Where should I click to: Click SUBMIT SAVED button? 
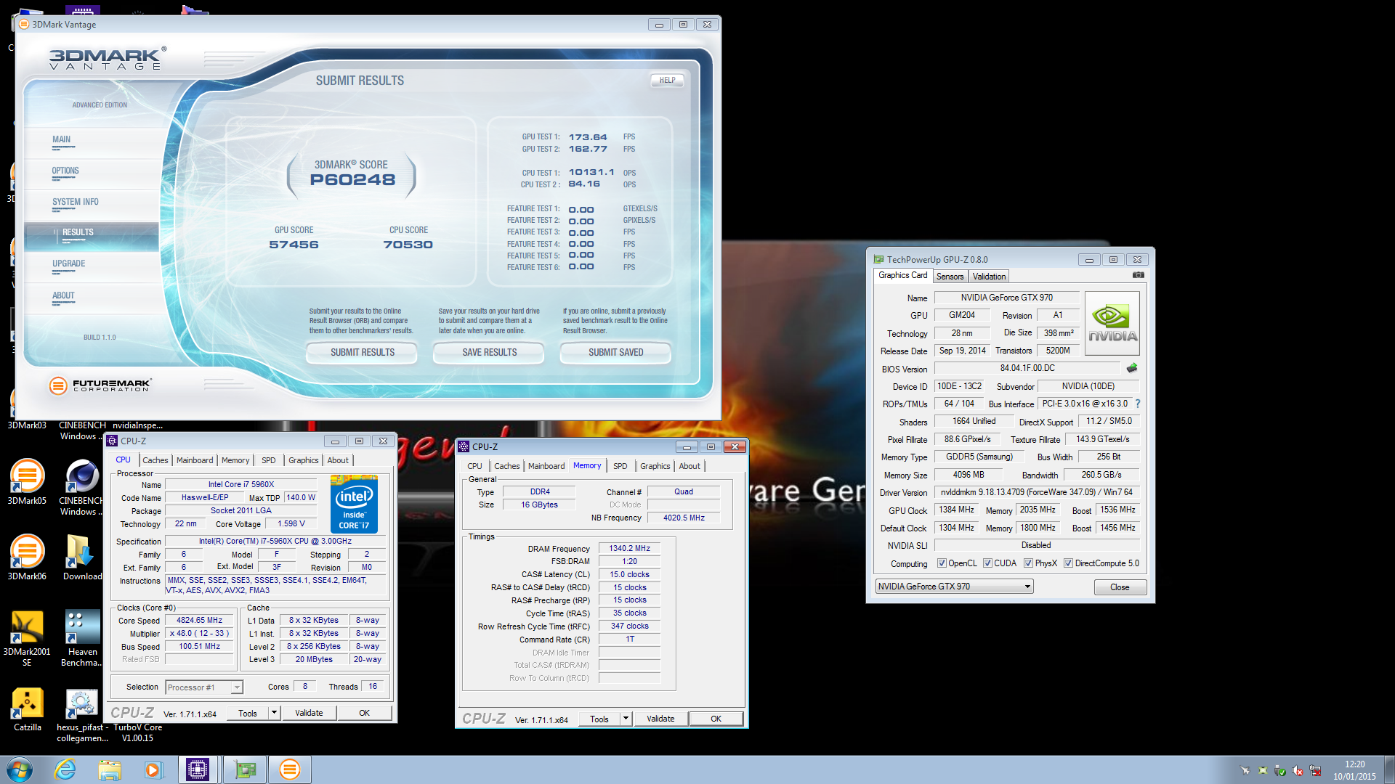(x=615, y=352)
